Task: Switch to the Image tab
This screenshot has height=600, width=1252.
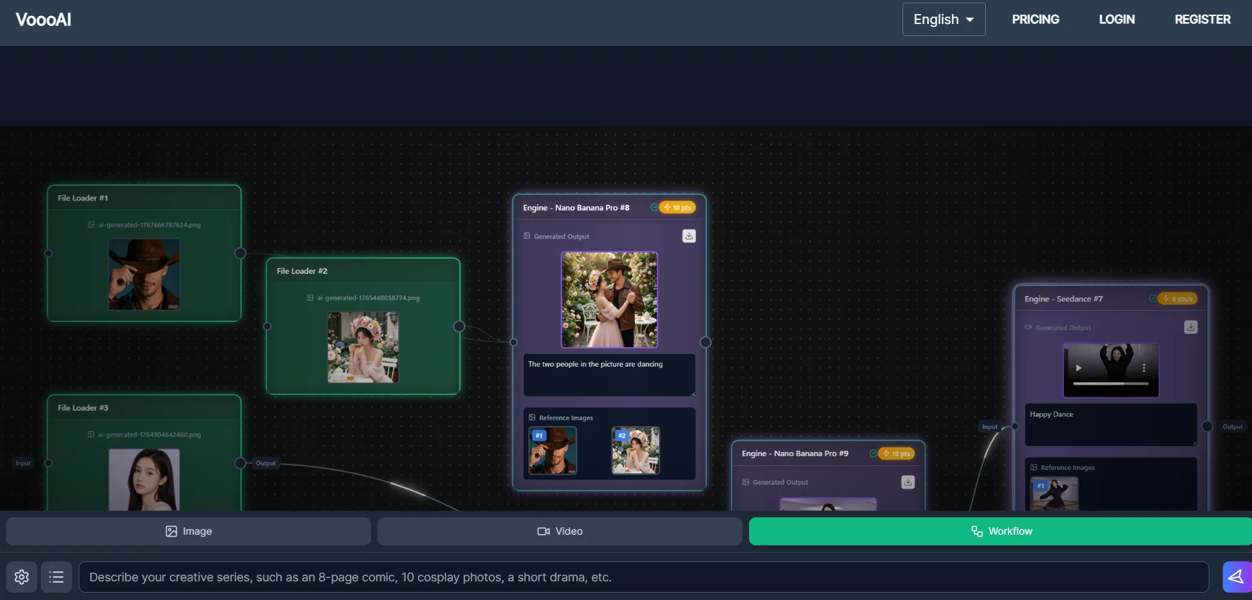Action: point(188,531)
